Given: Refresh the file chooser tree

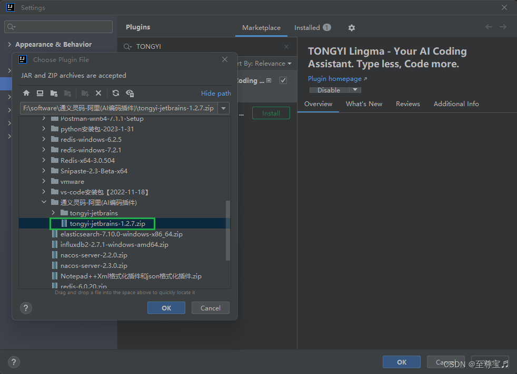Looking at the screenshot, I should (116, 93).
